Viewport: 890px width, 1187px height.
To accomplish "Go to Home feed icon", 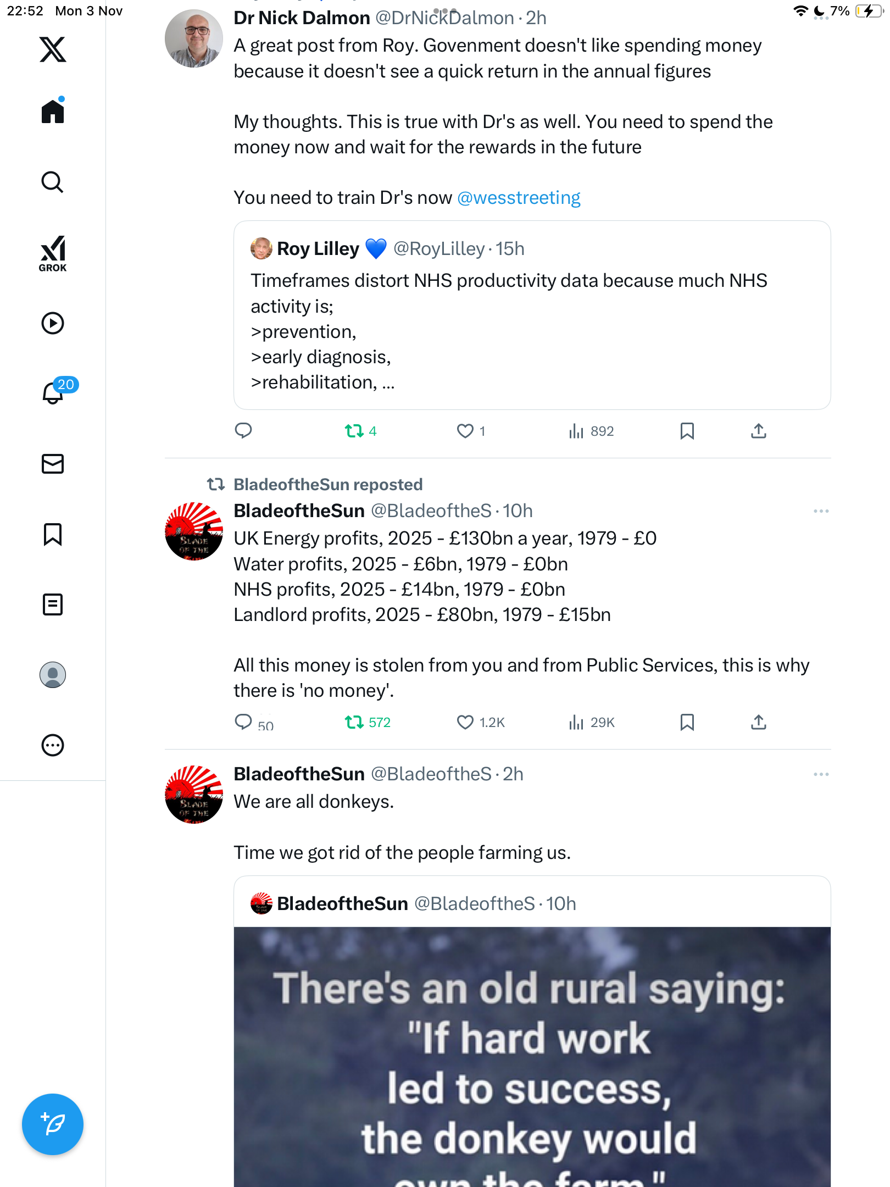I will (x=53, y=112).
